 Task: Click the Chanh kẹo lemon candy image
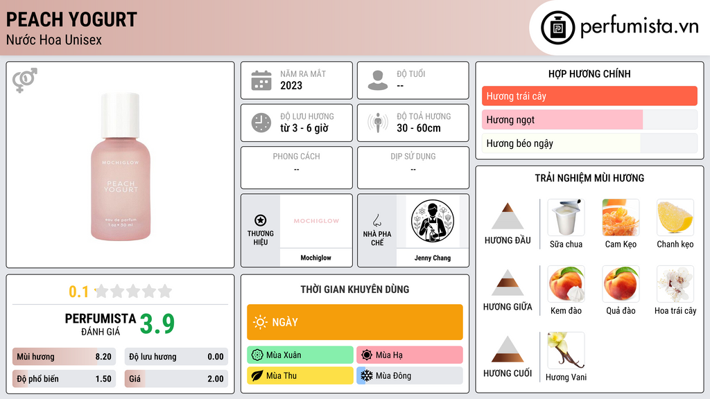tap(675, 217)
